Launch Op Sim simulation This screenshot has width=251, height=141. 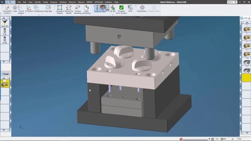pyautogui.click(x=113, y=9)
